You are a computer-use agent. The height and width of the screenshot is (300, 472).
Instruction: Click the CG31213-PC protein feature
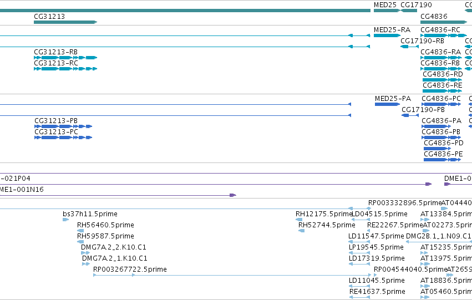coord(63,138)
